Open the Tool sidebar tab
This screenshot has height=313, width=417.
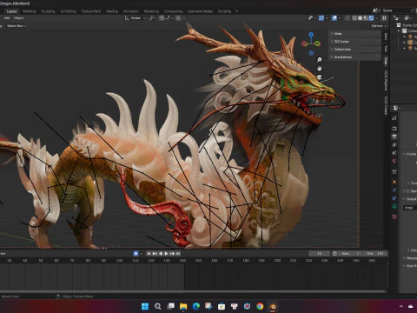point(386,49)
